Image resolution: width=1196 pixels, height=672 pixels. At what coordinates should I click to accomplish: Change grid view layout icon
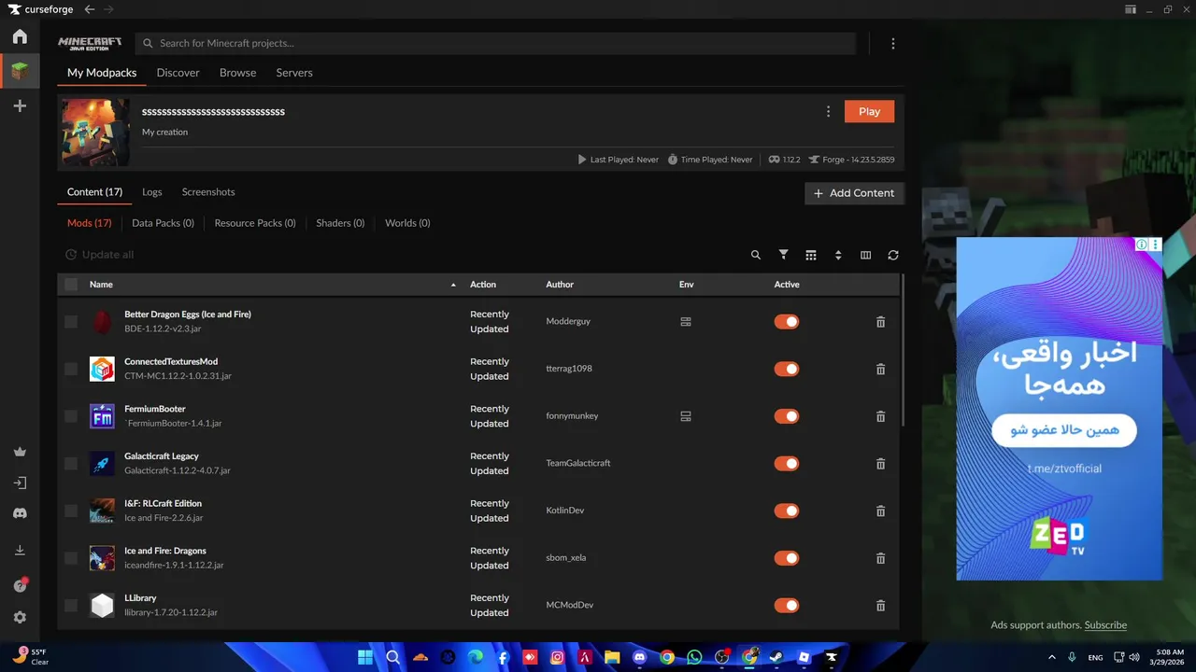(x=811, y=255)
